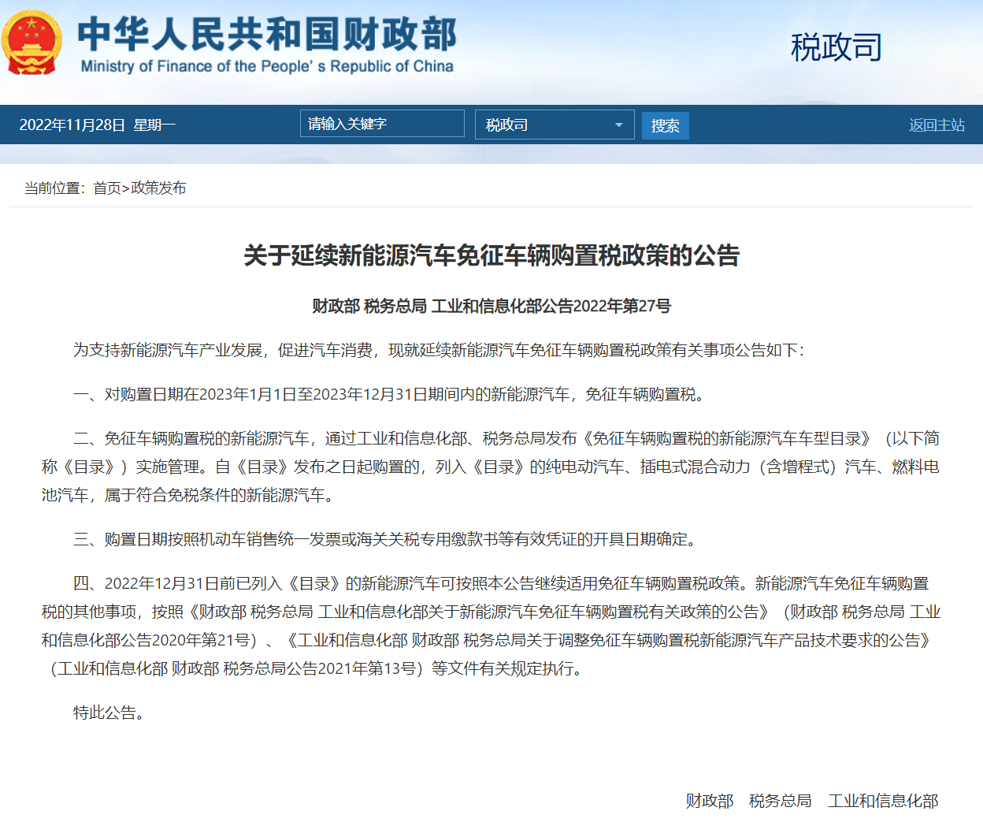Click the 财政部 signature at bottom
The image size is (983, 826).
click(709, 801)
